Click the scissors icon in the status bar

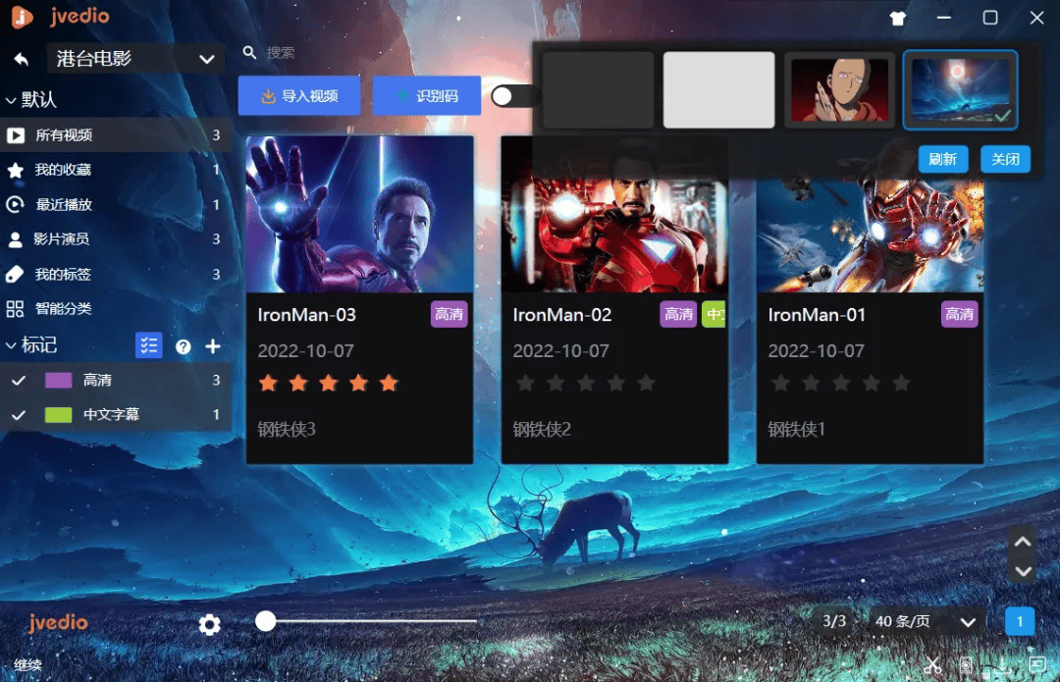tap(932, 666)
